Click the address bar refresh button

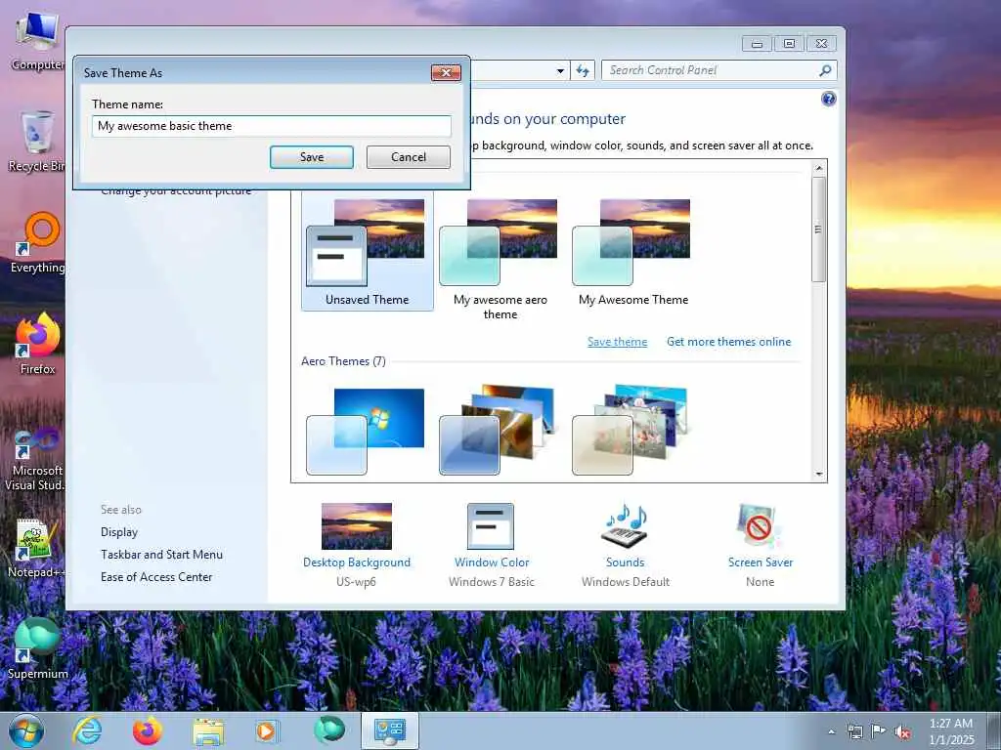[583, 70]
